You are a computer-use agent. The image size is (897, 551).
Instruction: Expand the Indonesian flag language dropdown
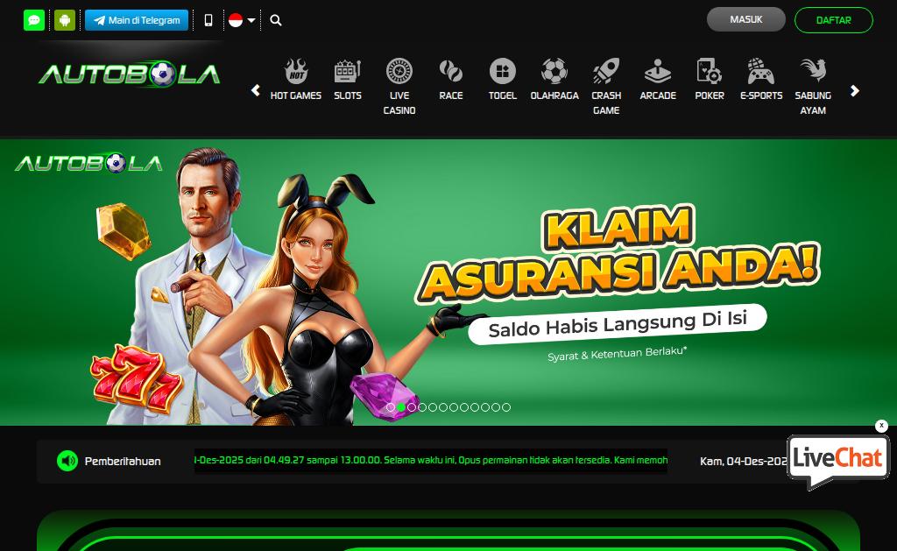242,20
